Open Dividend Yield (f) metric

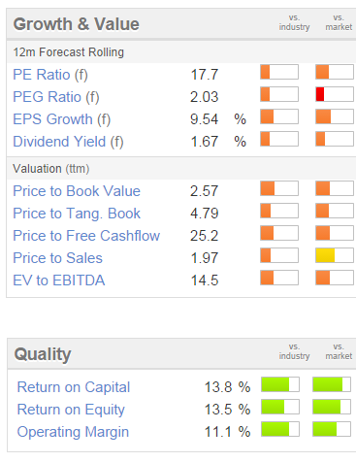[x=68, y=142]
